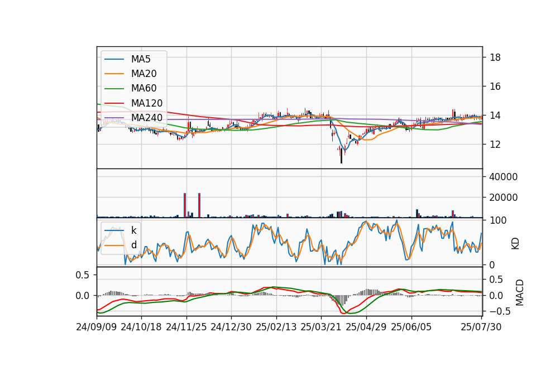Image resolution: width=536 pixels, height=385 pixels.
Task: Click the second tall volume bar in early December
Action: click(199, 205)
